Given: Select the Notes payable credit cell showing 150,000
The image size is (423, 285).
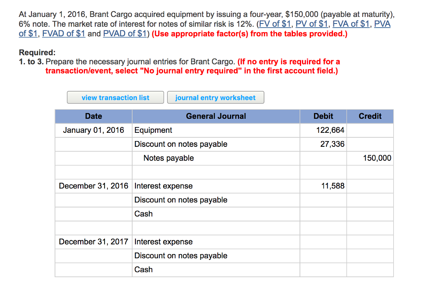Looking at the screenshot, I should click(370, 158).
